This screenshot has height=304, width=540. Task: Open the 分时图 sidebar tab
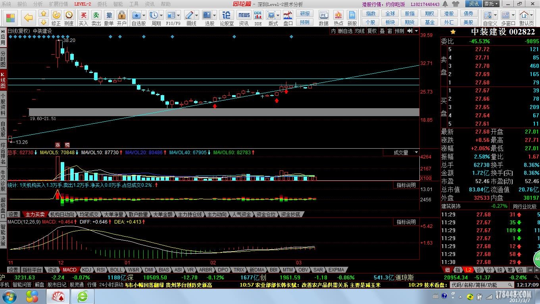pos(3,59)
